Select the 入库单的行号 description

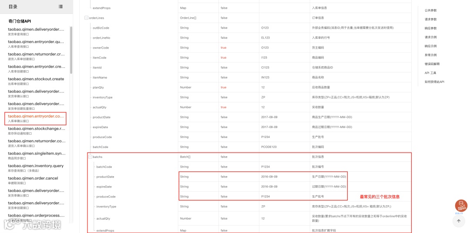tap(321, 38)
